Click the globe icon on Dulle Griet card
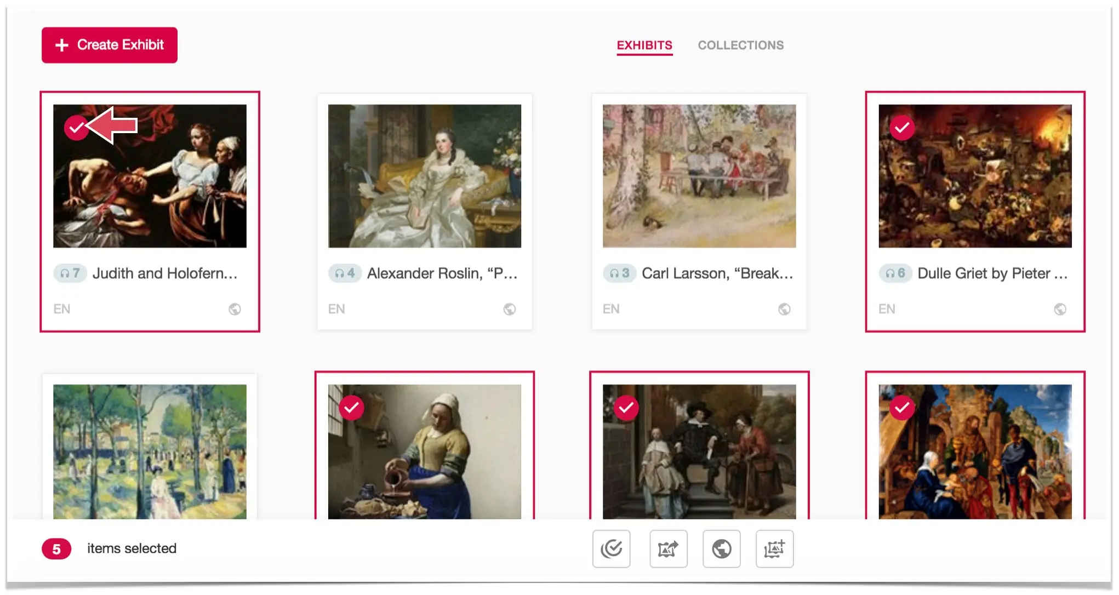 1060,309
